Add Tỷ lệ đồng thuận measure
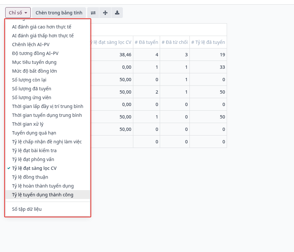The height and width of the screenshot is (252, 294). (x=48, y=177)
